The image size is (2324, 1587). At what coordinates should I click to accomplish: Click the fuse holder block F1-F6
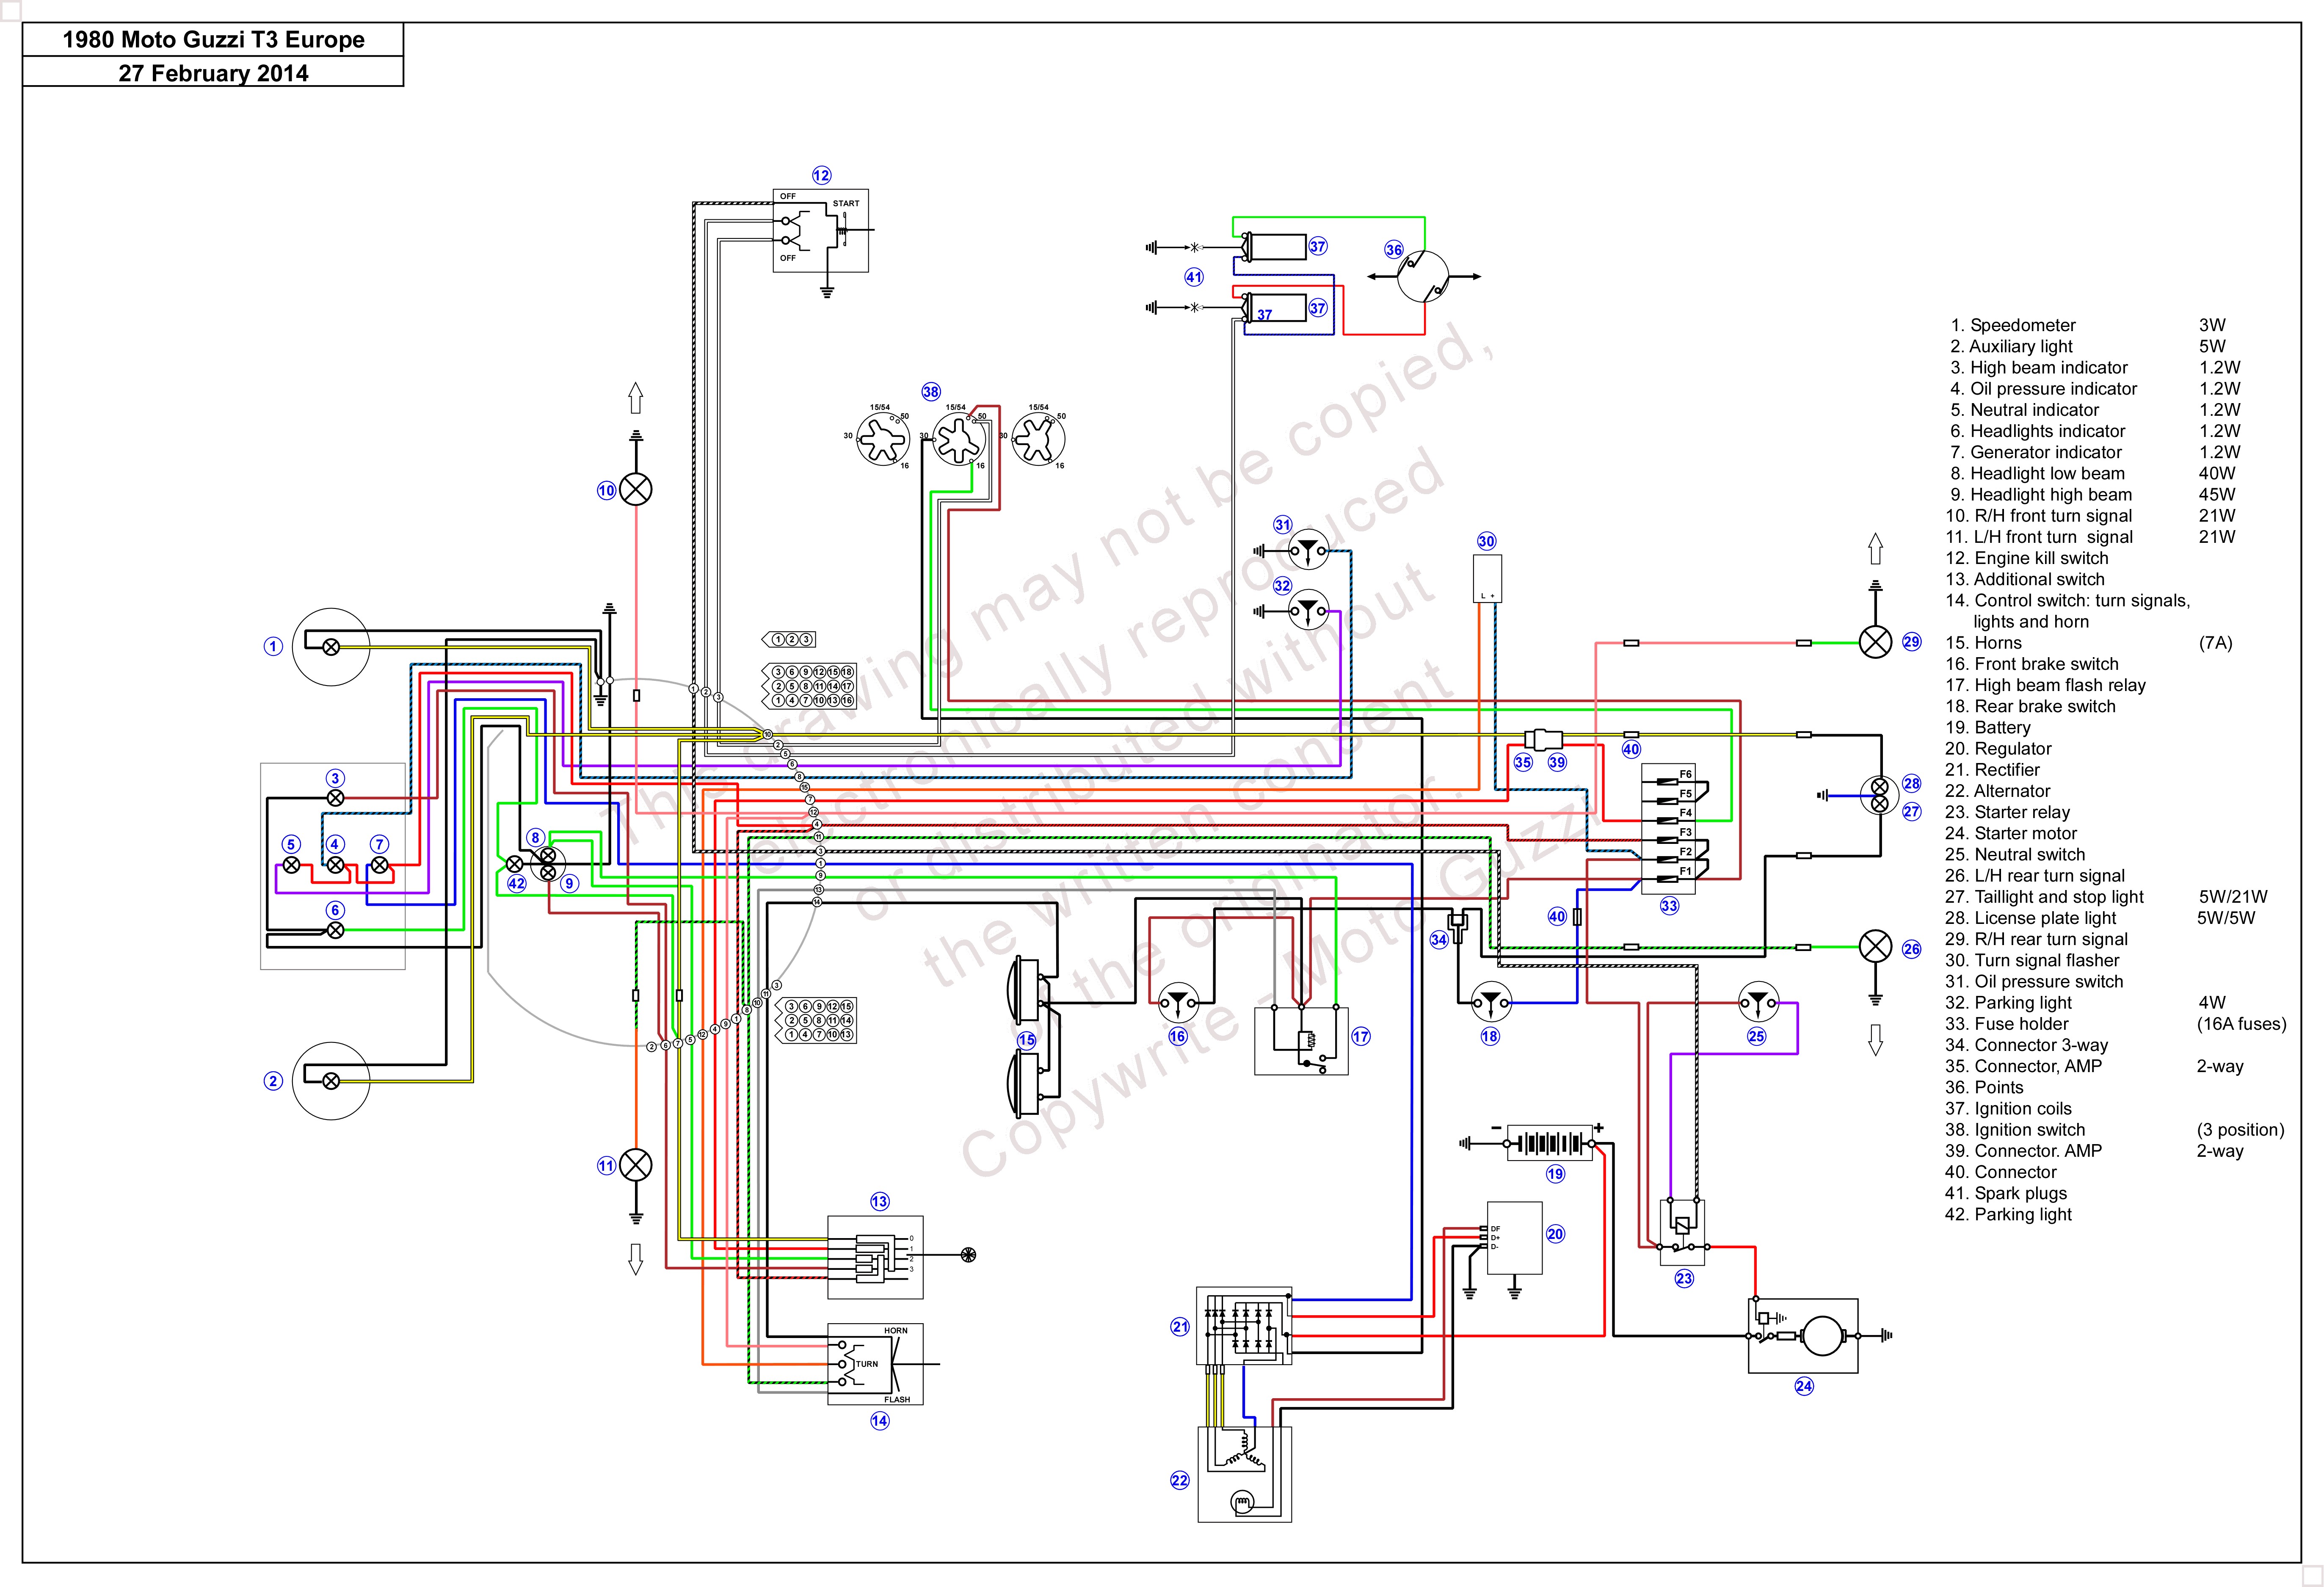1668,830
